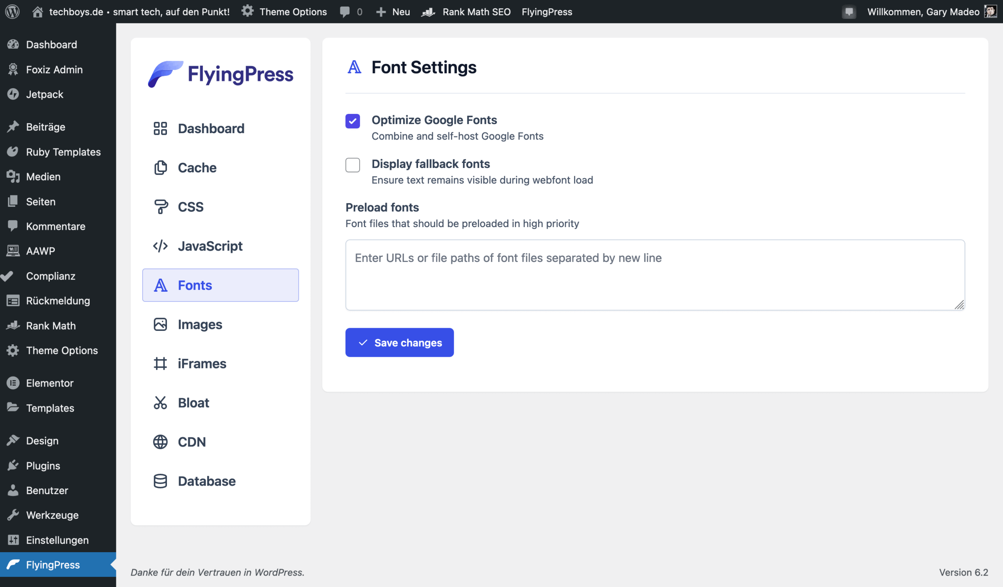
Task: Click the Cache copy icon
Action: click(x=160, y=168)
